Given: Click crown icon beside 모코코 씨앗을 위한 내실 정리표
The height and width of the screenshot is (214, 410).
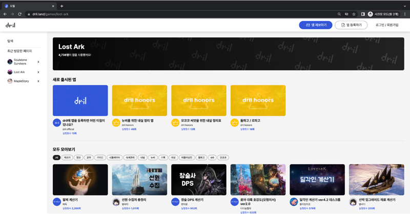Looking at the screenshot, I should [x=175, y=122].
